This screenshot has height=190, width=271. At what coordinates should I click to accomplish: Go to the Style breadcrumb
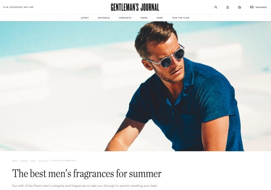click(33, 161)
